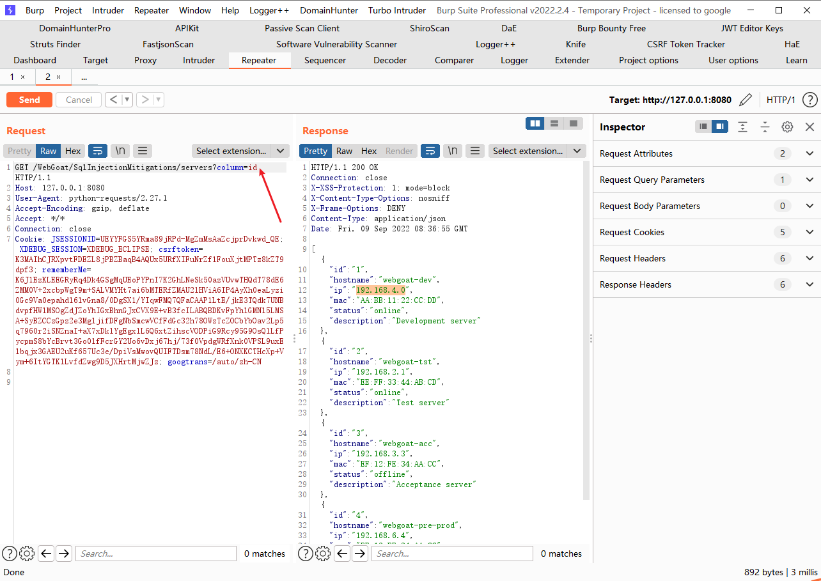Image resolution: width=821 pixels, height=581 pixels.
Task: Open Request search settings gear
Action: pyautogui.click(x=27, y=554)
